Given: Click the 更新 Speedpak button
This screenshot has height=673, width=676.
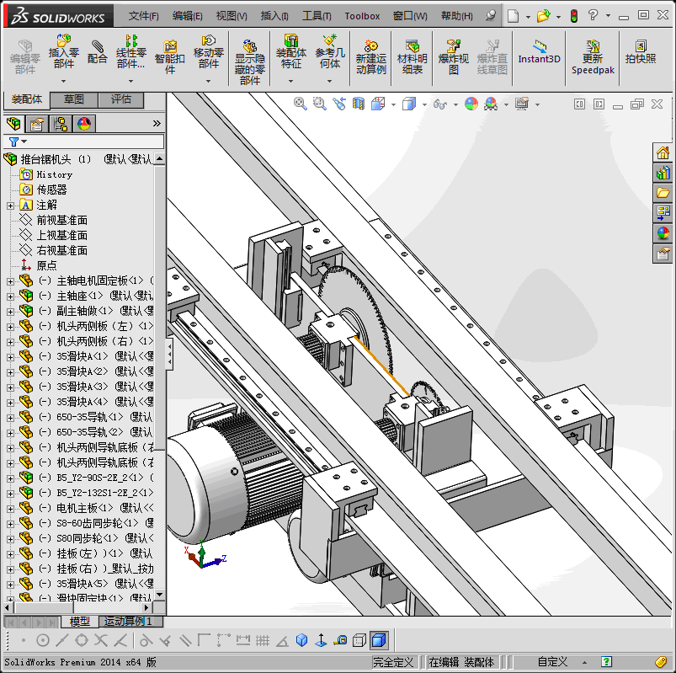Looking at the screenshot, I should click(x=593, y=57).
